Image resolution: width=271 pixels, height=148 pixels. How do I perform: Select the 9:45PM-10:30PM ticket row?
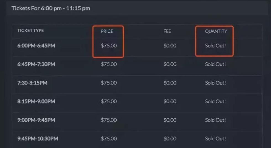coord(38,139)
